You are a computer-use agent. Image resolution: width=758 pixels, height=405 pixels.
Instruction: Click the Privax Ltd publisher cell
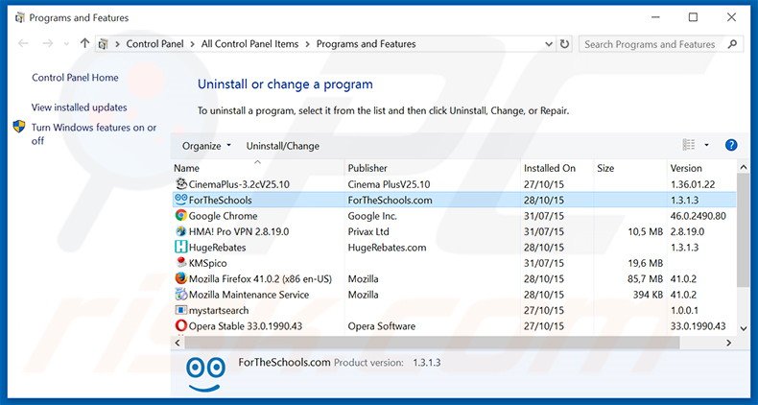(x=368, y=231)
